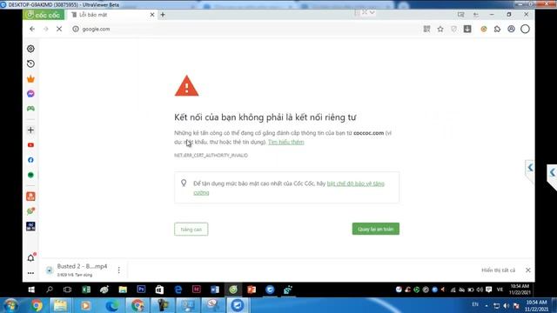
Task: Open the downloads toolbar icon
Action: 467,29
